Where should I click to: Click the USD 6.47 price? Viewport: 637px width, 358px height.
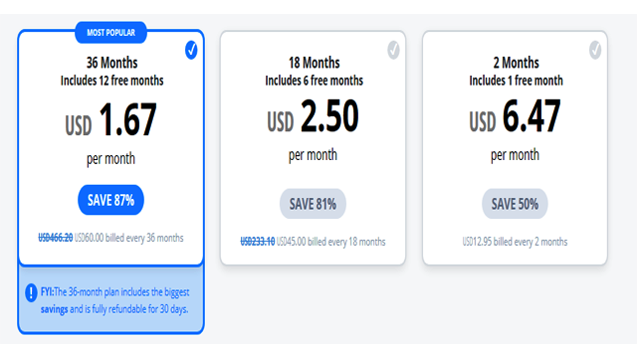click(515, 116)
